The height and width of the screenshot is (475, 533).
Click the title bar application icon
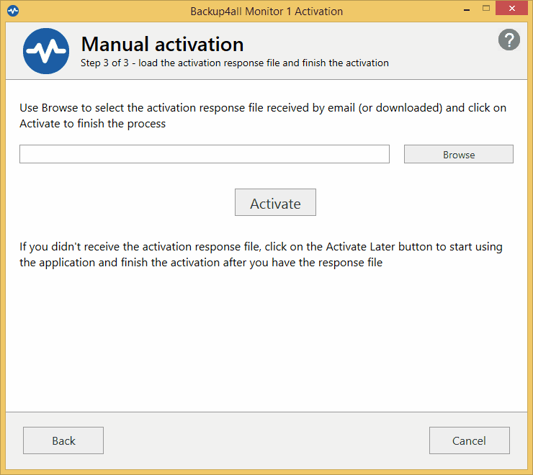(13, 11)
